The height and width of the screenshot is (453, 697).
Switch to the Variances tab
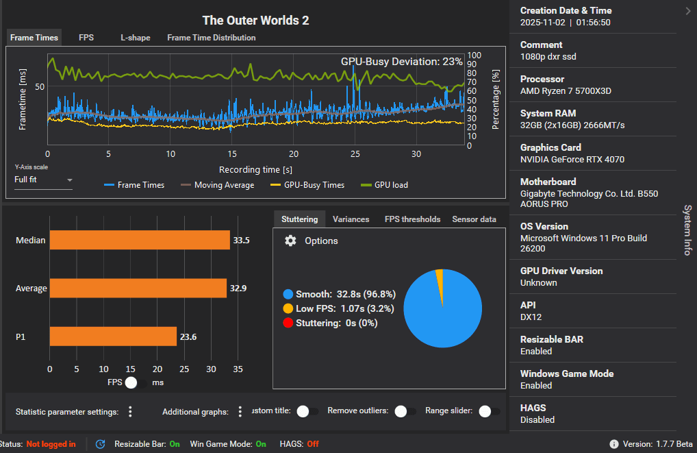click(x=351, y=219)
